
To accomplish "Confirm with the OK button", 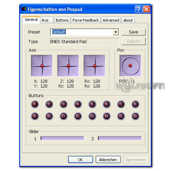I will pos(80,160).
